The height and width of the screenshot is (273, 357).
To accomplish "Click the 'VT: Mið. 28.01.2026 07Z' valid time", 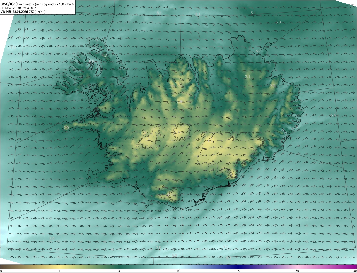I will [17, 12].
